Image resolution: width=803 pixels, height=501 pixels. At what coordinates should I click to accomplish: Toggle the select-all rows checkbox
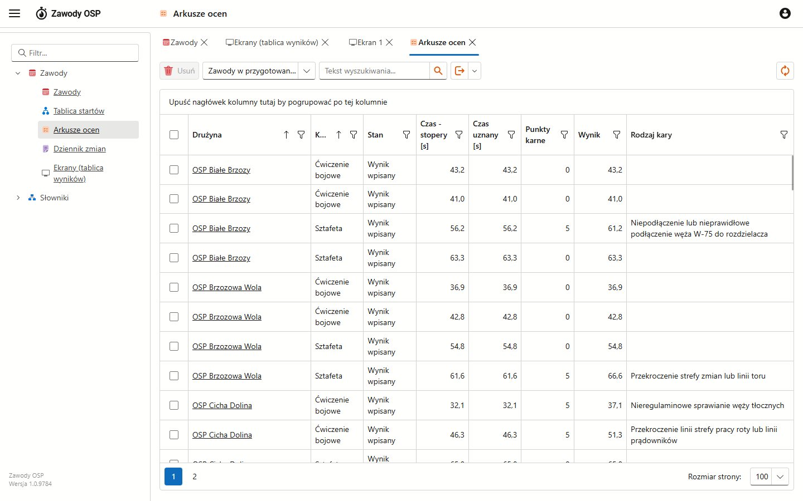(174, 135)
